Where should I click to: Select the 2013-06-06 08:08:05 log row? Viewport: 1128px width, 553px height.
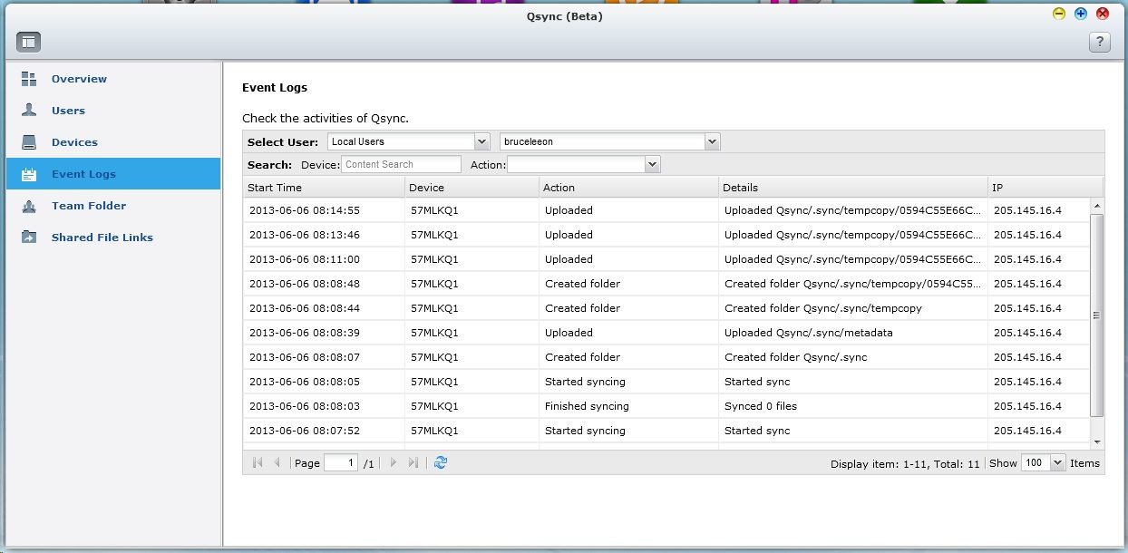coord(666,382)
